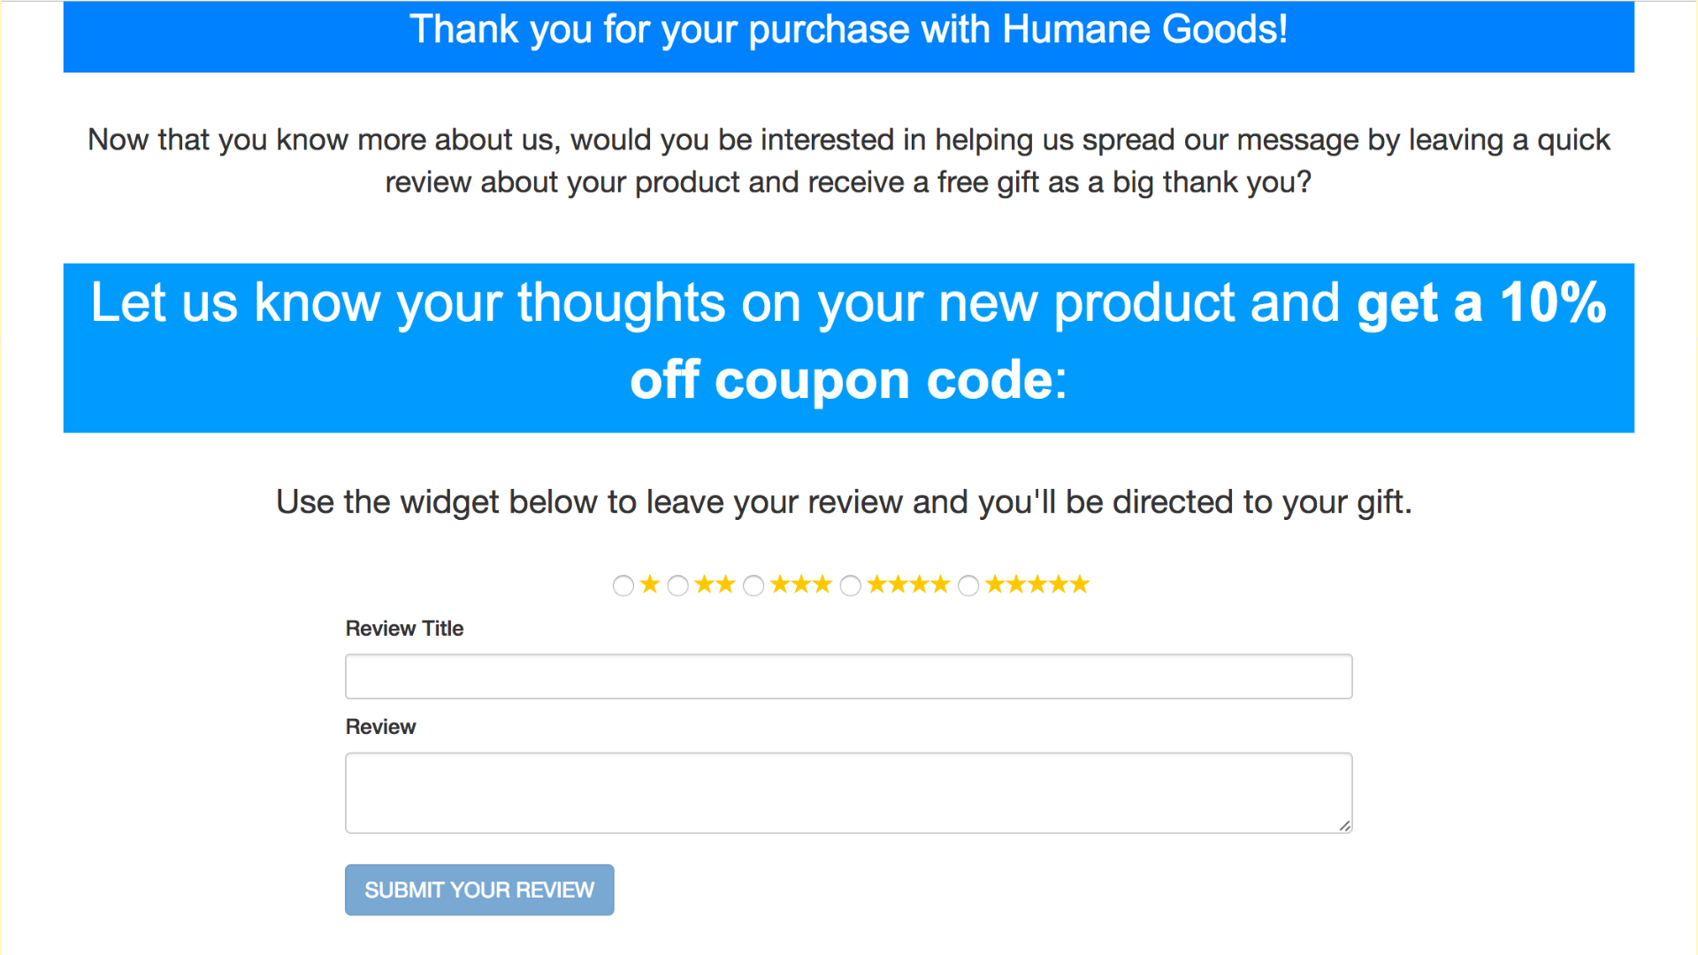Click the "Review Title" field label
The width and height of the screenshot is (1698, 955).
point(404,629)
